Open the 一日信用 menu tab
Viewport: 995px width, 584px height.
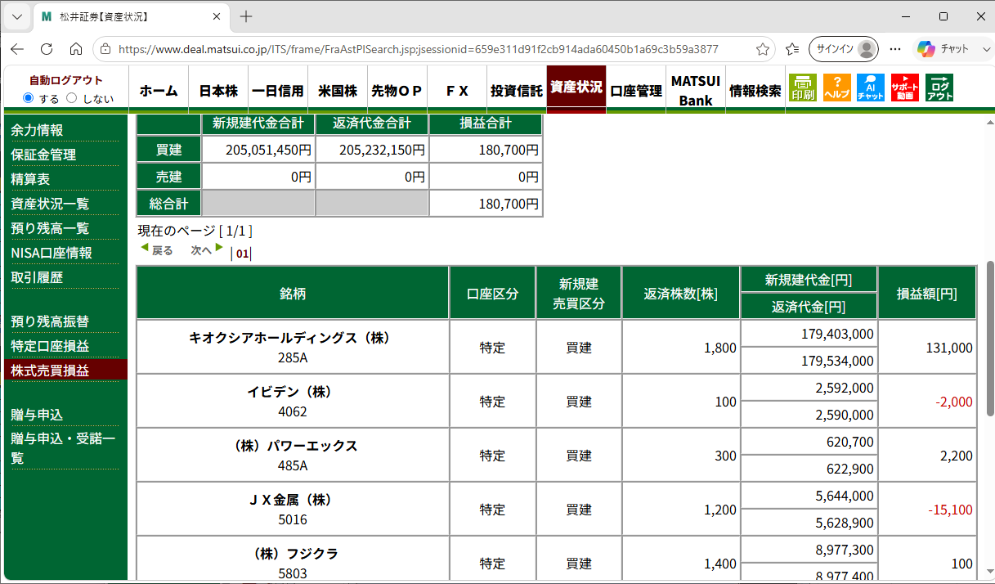[x=278, y=91]
